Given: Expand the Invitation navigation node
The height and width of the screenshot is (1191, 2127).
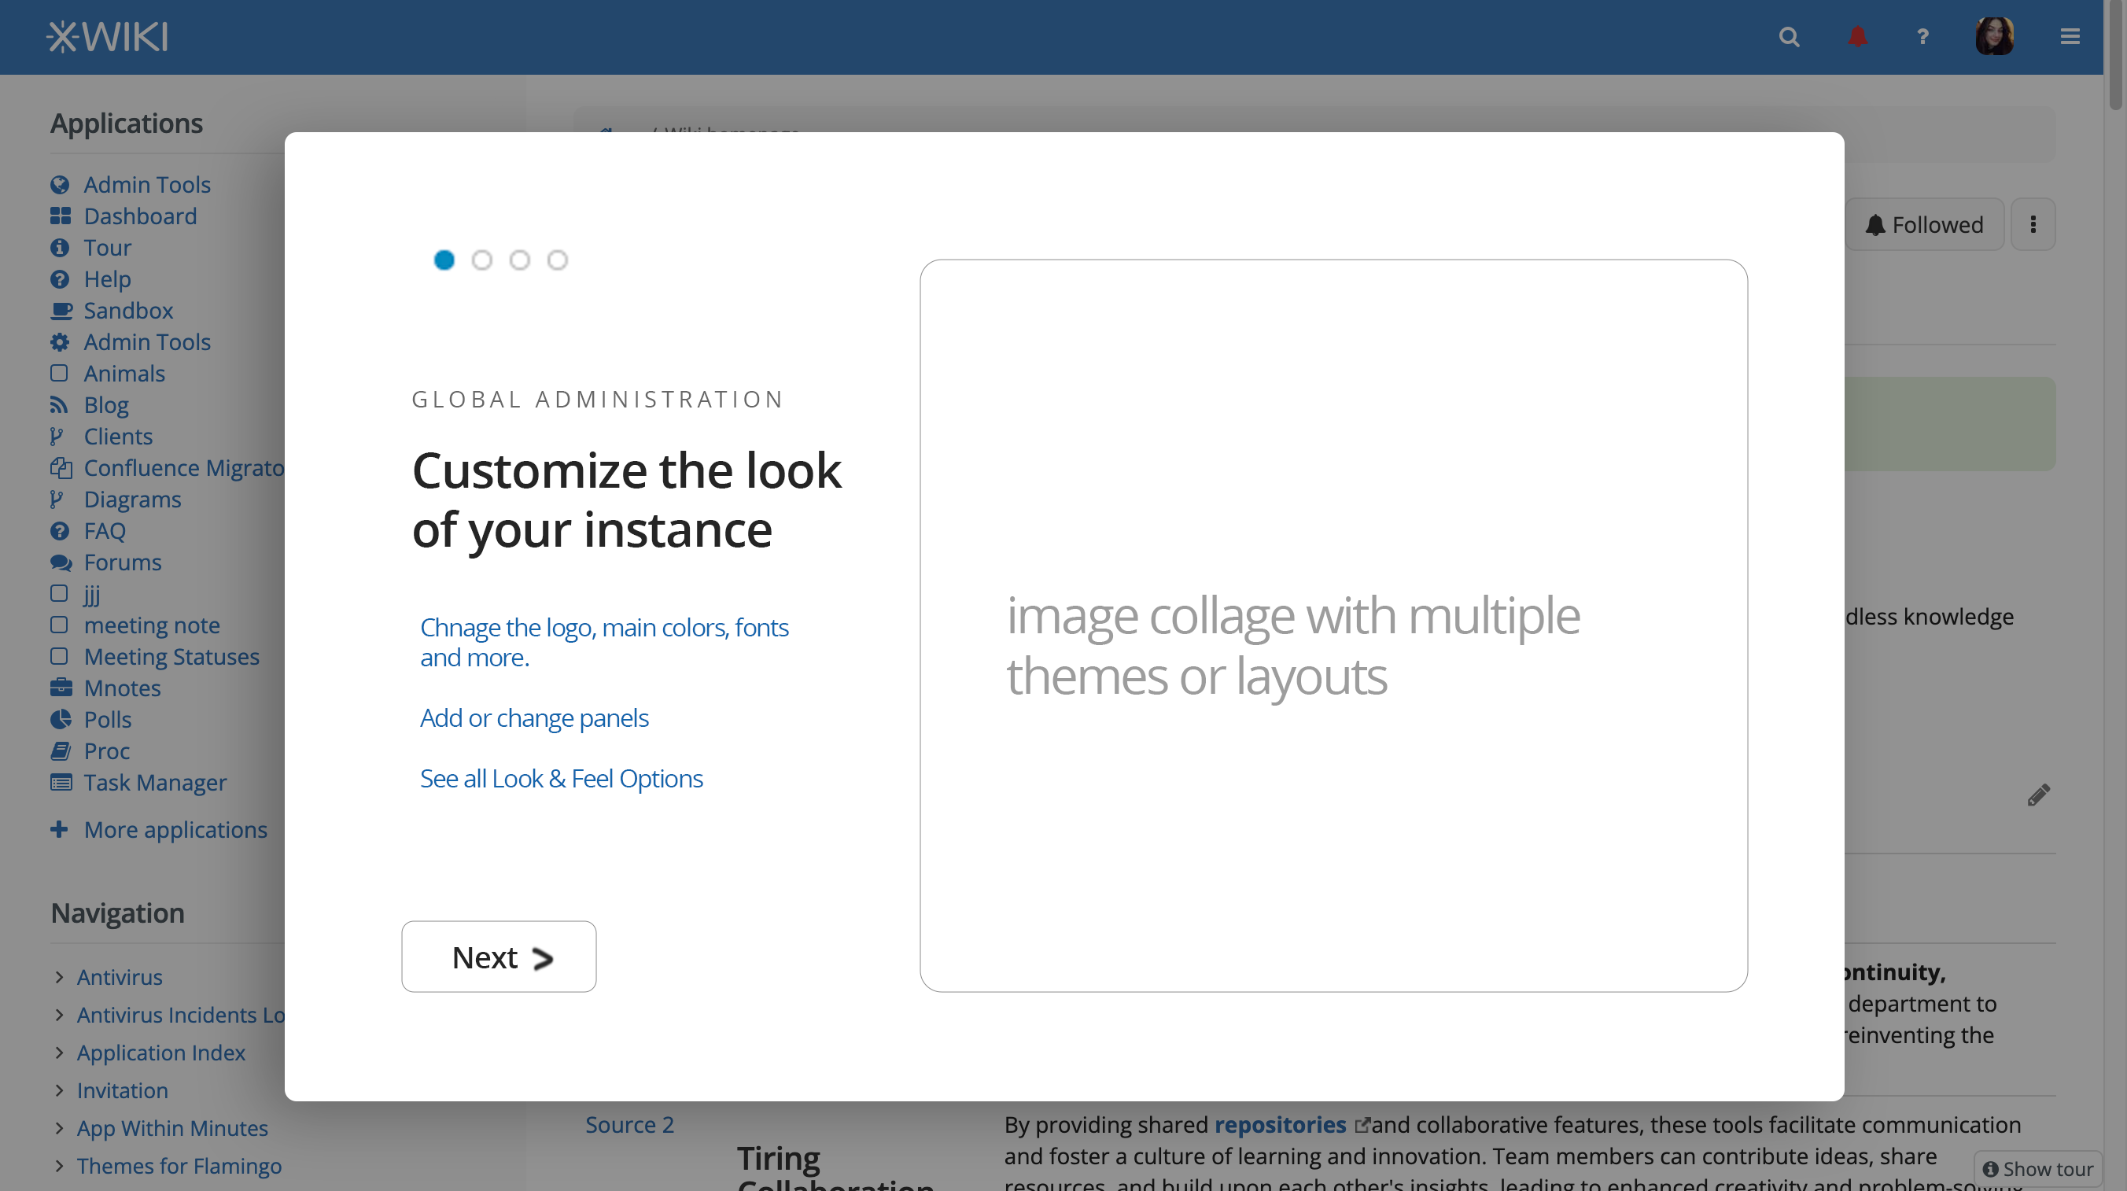Looking at the screenshot, I should (60, 1090).
